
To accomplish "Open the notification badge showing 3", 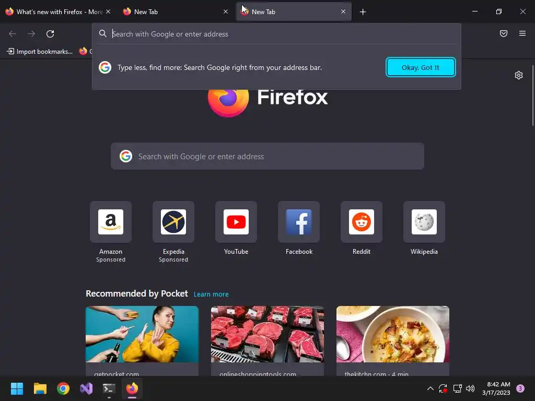I will point(520,388).
